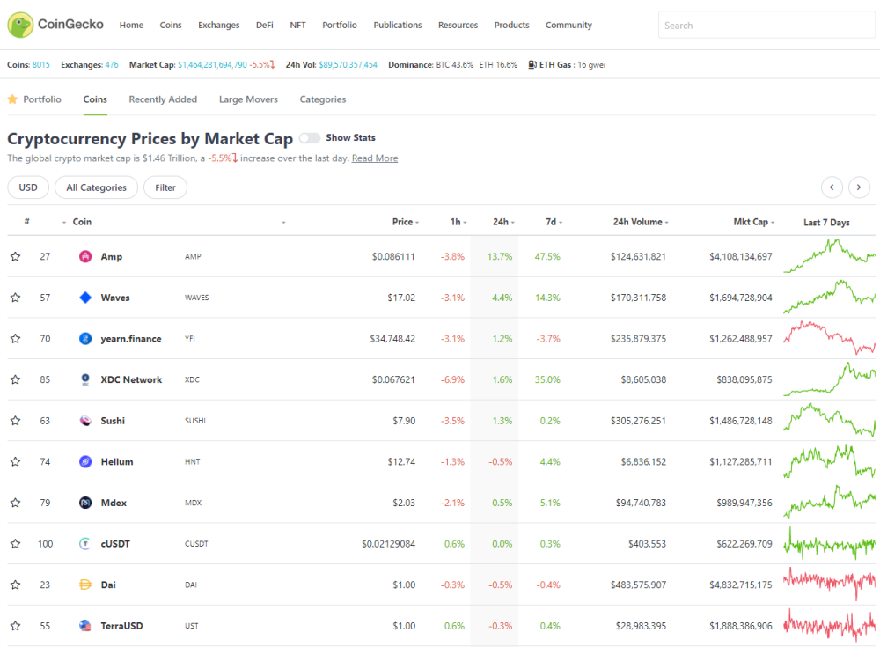Sort table by rank number column
The height and width of the screenshot is (647, 880).
[x=27, y=222]
